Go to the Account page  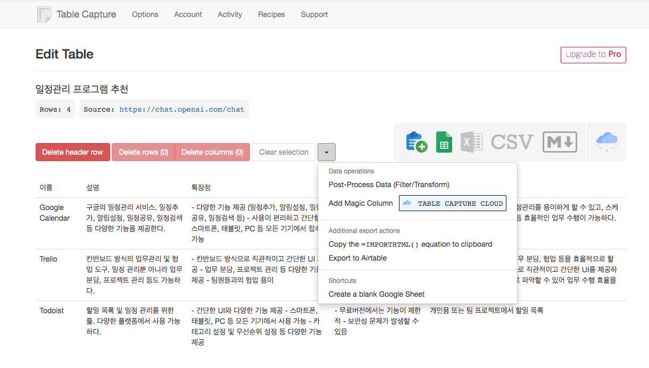[188, 14]
